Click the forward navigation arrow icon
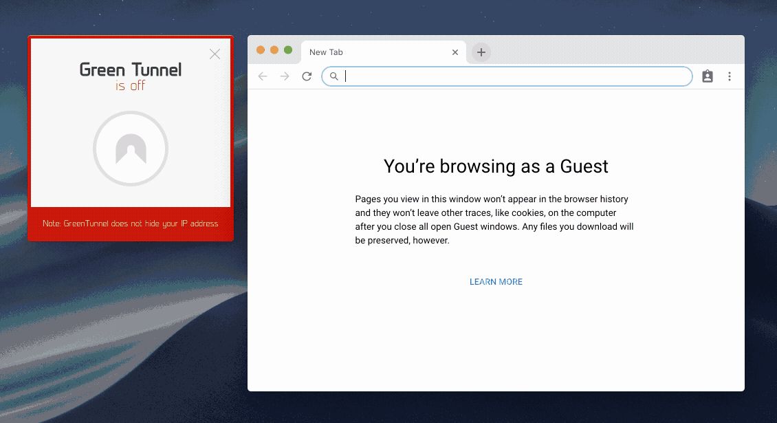The height and width of the screenshot is (423, 777). (x=285, y=76)
